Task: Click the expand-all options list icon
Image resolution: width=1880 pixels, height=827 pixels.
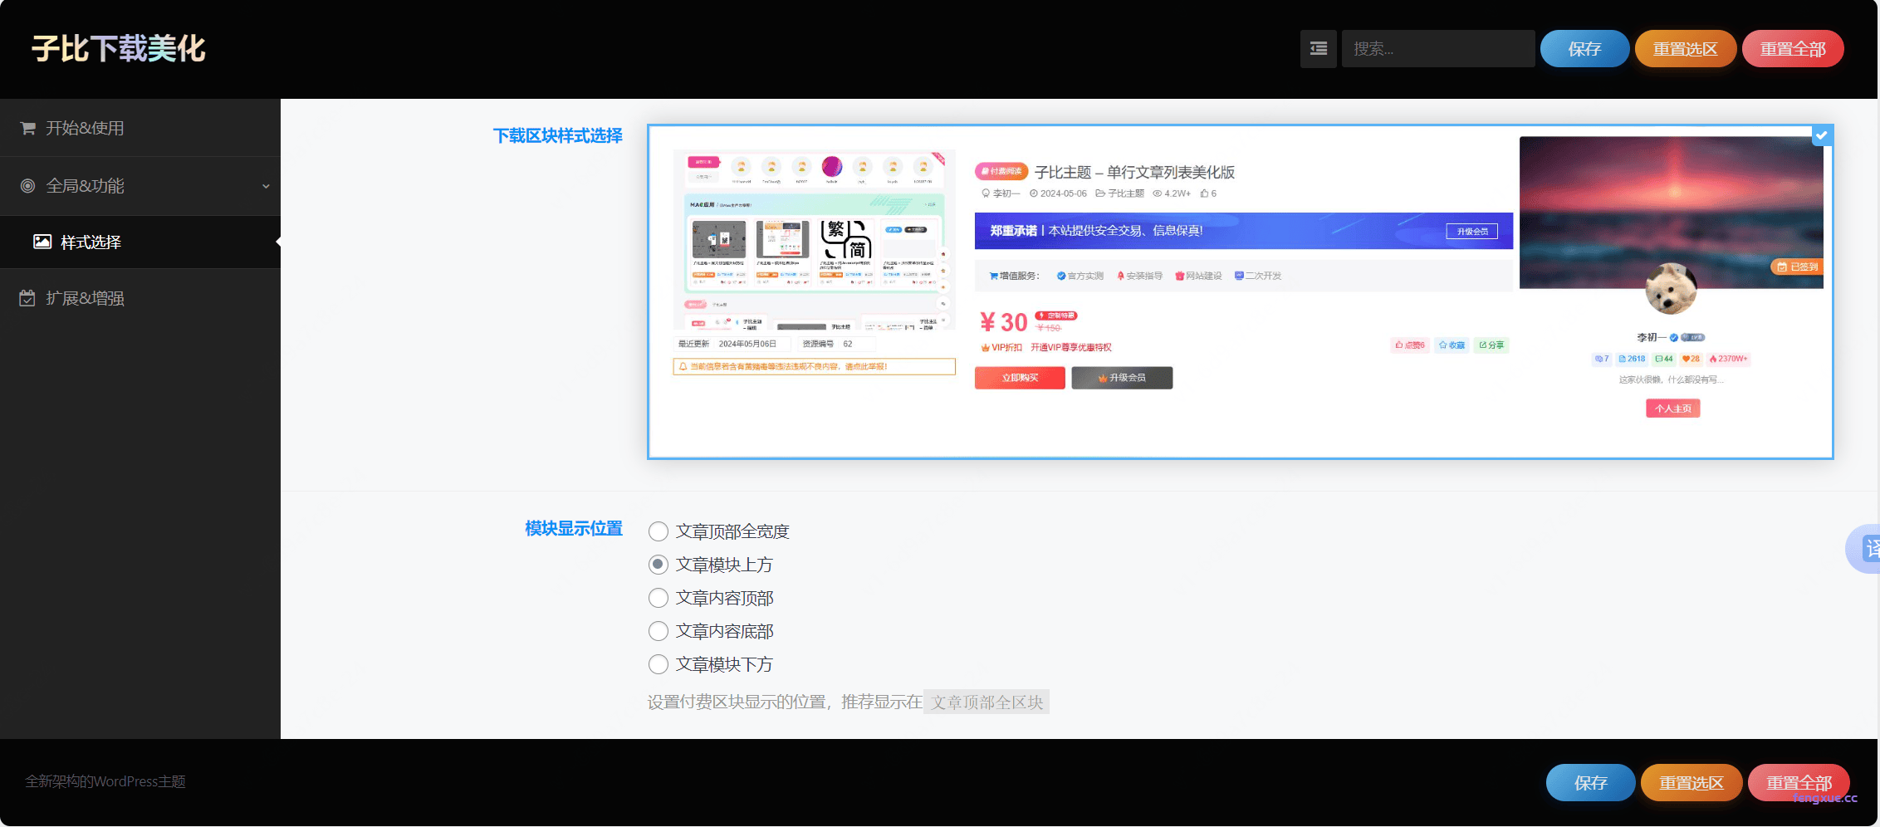Action: 1318,49
